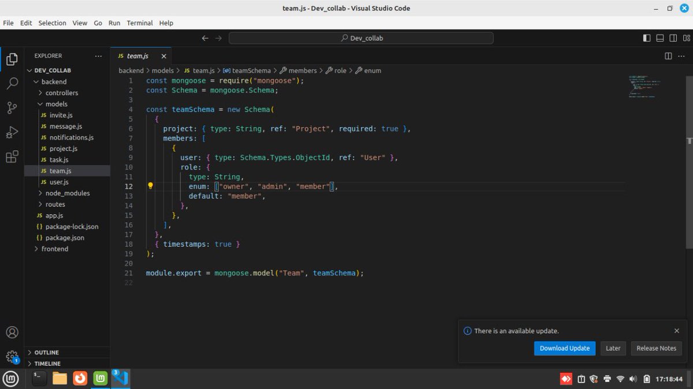This screenshot has height=389, width=693.
Task: Open the Selection menu
Action: click(53, 23)
